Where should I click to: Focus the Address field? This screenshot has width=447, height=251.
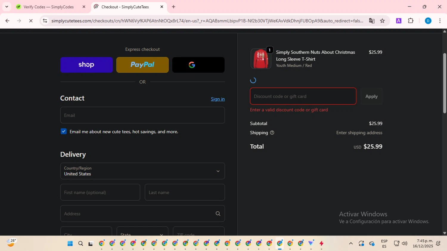142,213
